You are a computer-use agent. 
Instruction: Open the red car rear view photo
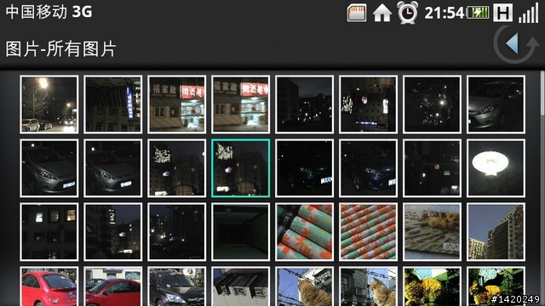49,286
